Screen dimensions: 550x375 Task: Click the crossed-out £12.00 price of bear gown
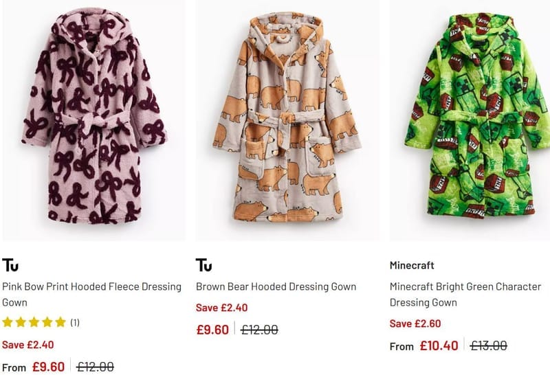click(x=260, y=330)
